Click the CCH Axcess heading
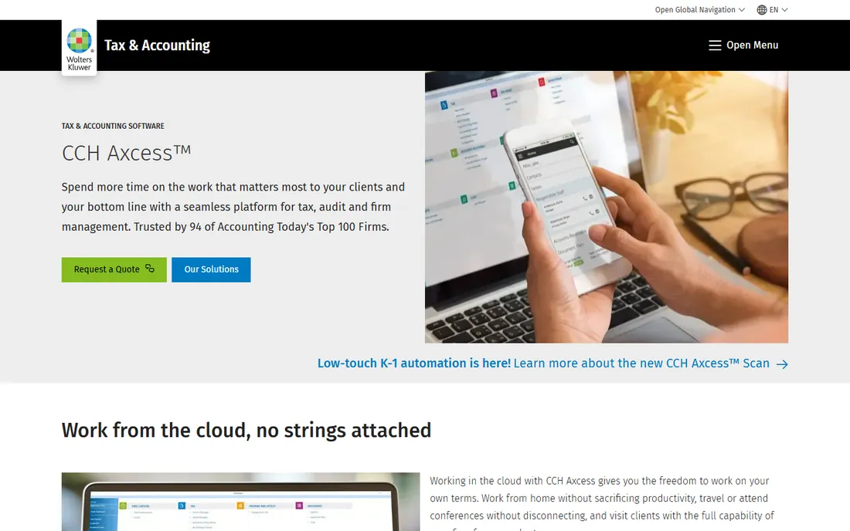 pyautogui.click(x=126, y=153)
